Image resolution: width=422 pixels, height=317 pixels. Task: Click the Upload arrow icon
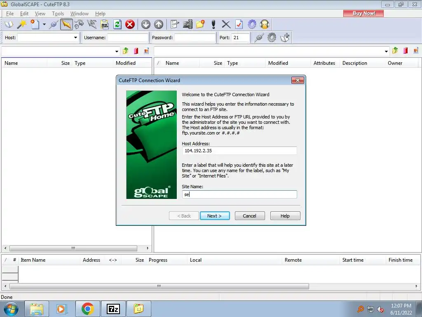click(159, 24)
